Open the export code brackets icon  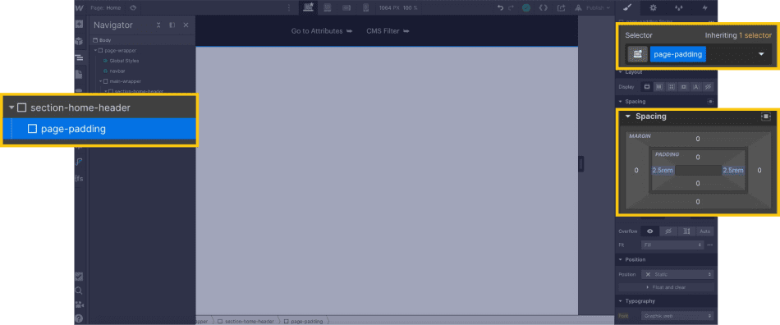click(544, 8)
